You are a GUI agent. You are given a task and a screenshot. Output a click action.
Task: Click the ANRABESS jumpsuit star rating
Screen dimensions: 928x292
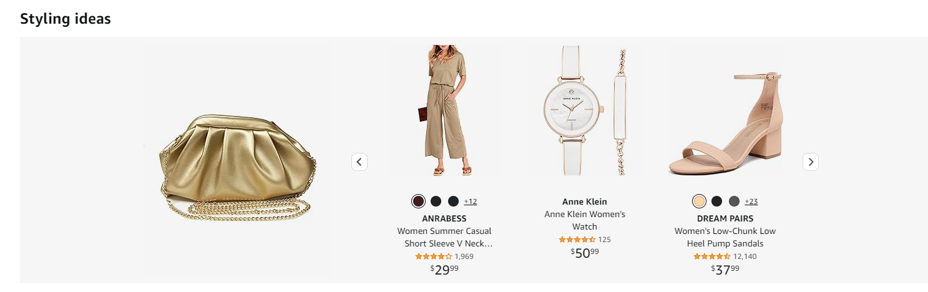click(434, 256)
